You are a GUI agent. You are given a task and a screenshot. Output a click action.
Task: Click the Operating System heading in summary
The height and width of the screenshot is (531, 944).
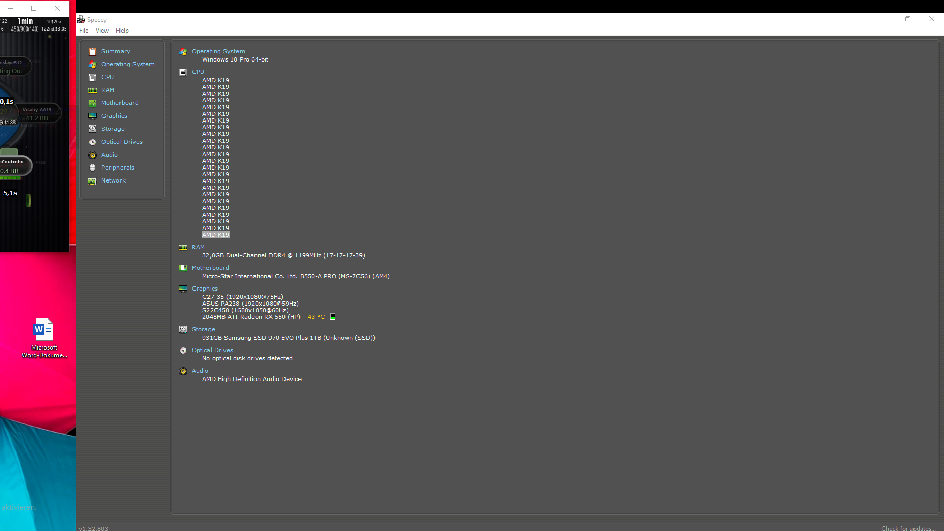(x=218, y=51)
